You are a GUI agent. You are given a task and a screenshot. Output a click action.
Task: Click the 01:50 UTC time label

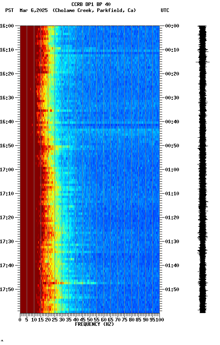[172, 289]
